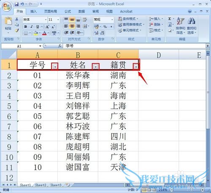Open Find and Select (查找和选择) binoculars
Screen dimensions: 211x193
point(192,26)
